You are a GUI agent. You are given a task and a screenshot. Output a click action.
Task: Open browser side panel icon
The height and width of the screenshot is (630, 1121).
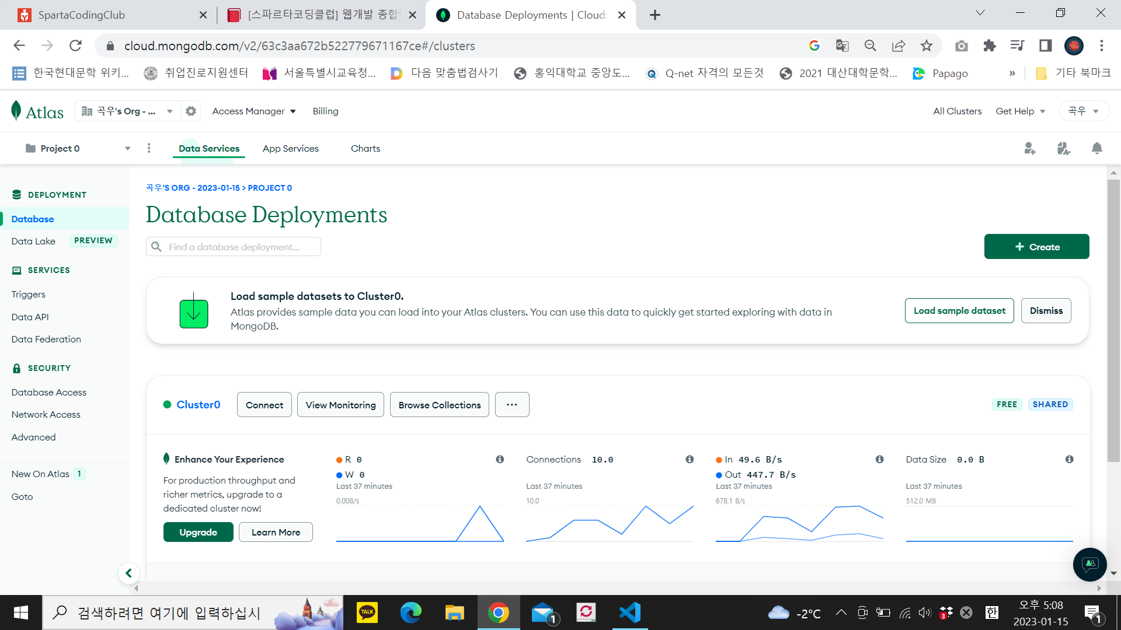1045,45
